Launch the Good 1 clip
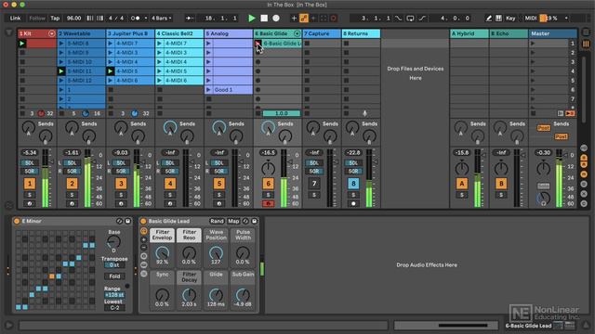Screen dimensions: 595x334 pyautogui.click(x=208, y=90)
